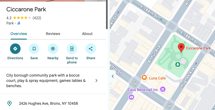Click the Luna Cafe label
Viewport: 215px width, 110px height.
click(x=157, y=78)
